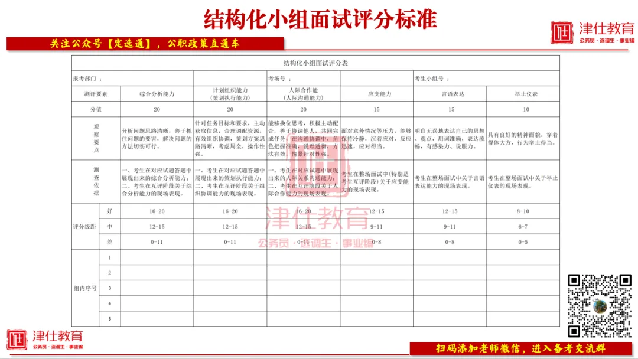Select the 应变能力 column header

377,94
